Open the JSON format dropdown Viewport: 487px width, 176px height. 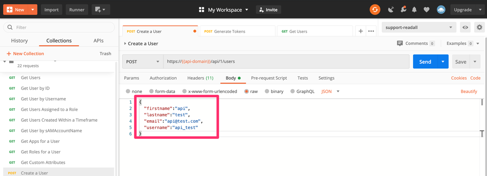point(330,91)
